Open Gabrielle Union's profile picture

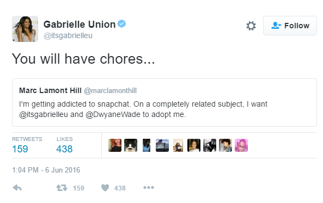click(25, 29)
